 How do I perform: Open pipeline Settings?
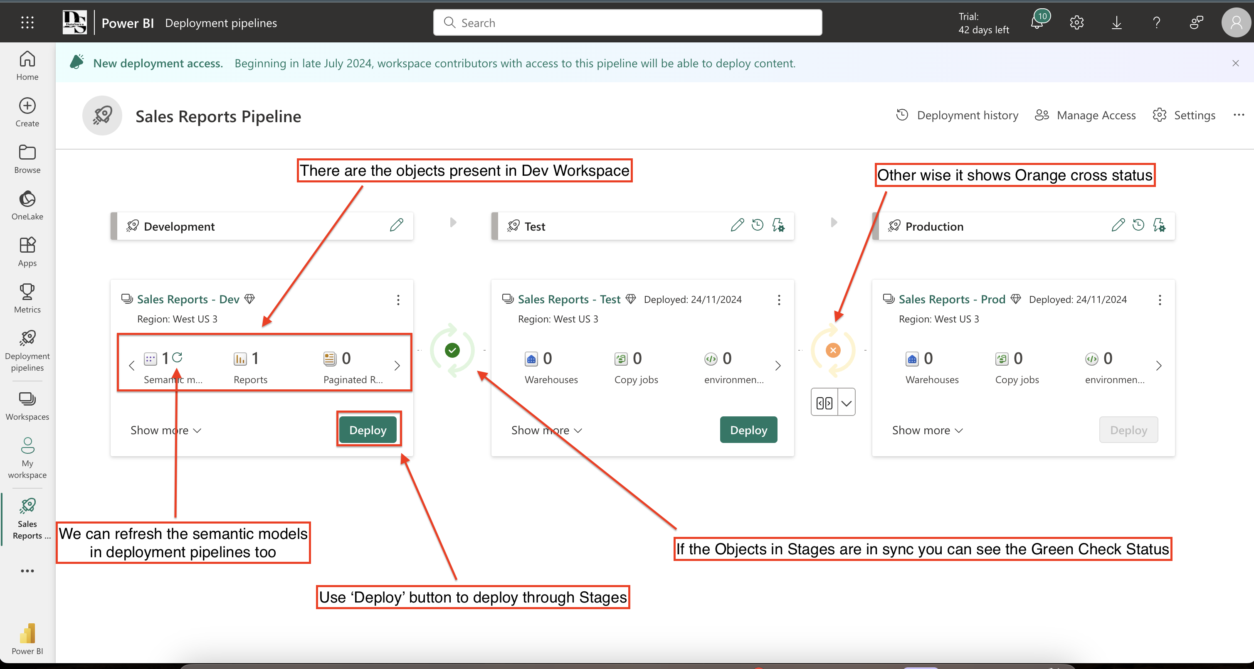pyautogui.click(x=1184, y=116)
